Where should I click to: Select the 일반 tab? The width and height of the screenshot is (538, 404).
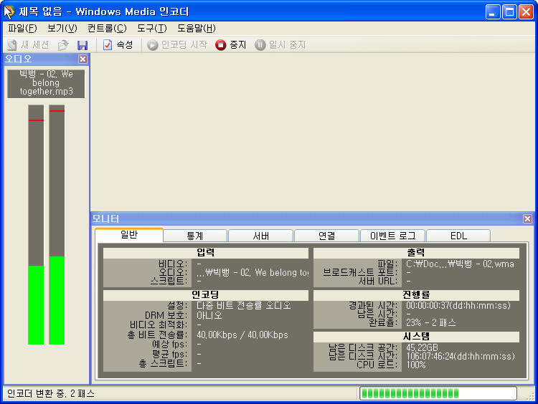pyautogui.click(x=129, y=235)
